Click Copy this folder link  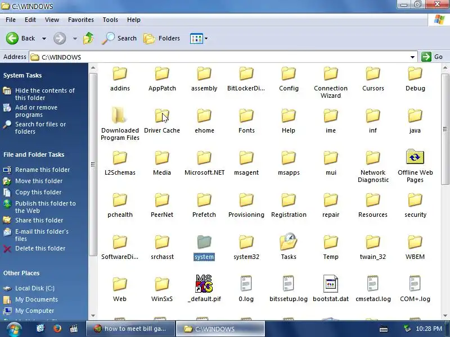[x=38, y=192]
